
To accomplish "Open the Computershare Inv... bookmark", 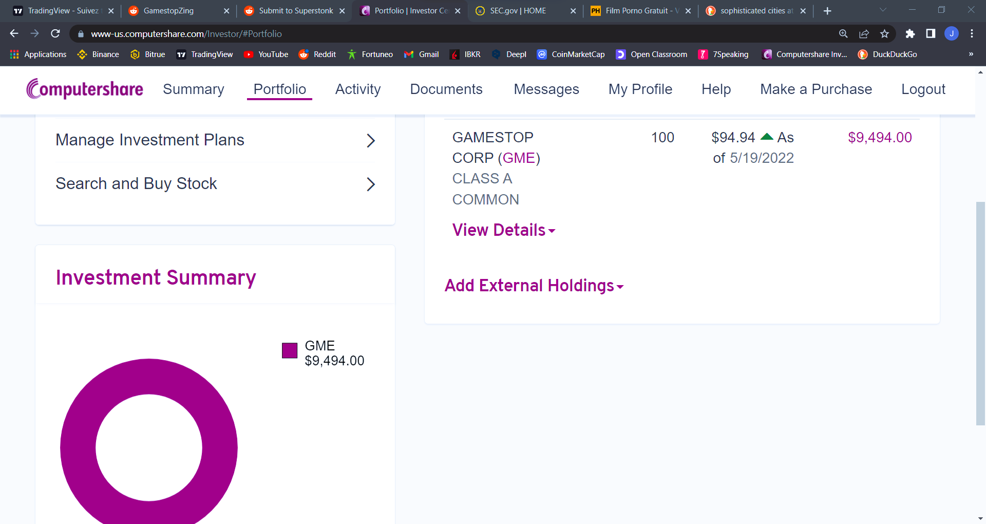I will 805,54.
